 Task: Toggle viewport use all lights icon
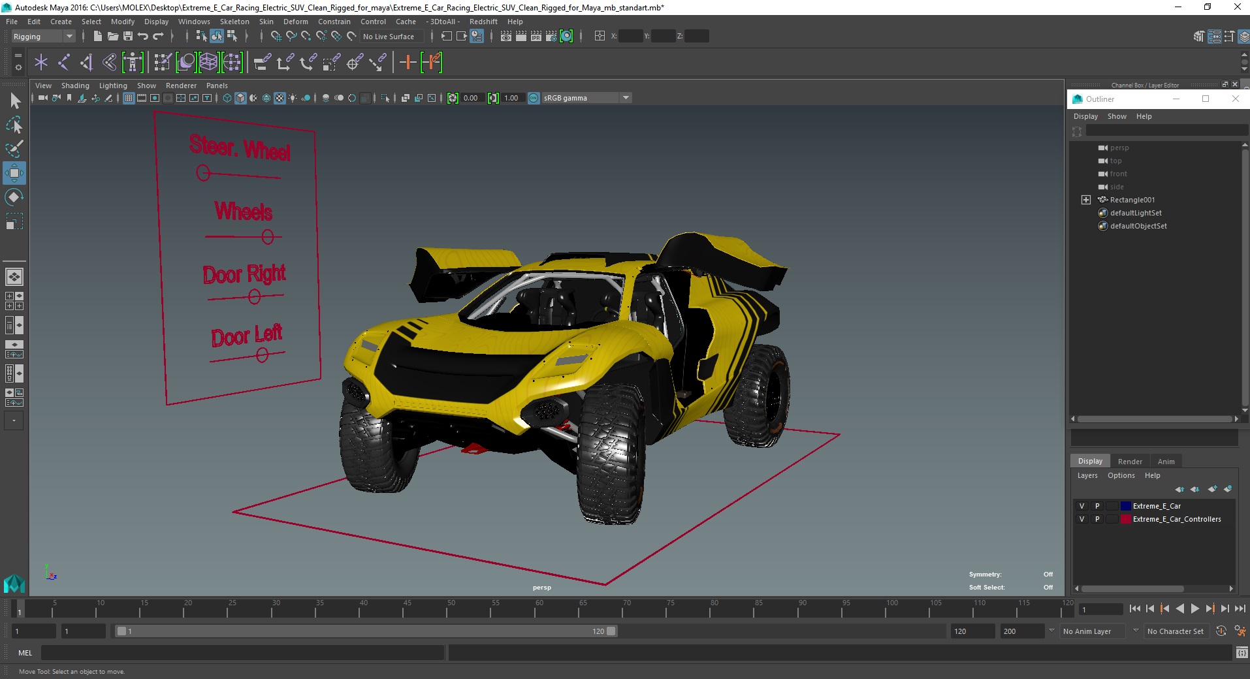click(293, 98)
